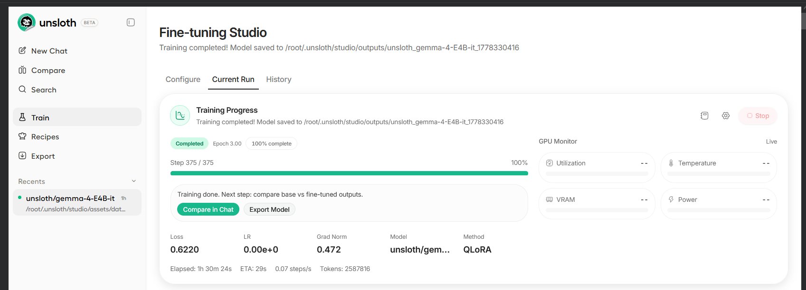Click the GPU Monitor heading
806x290 pixels.
click(x=558, y=141)
